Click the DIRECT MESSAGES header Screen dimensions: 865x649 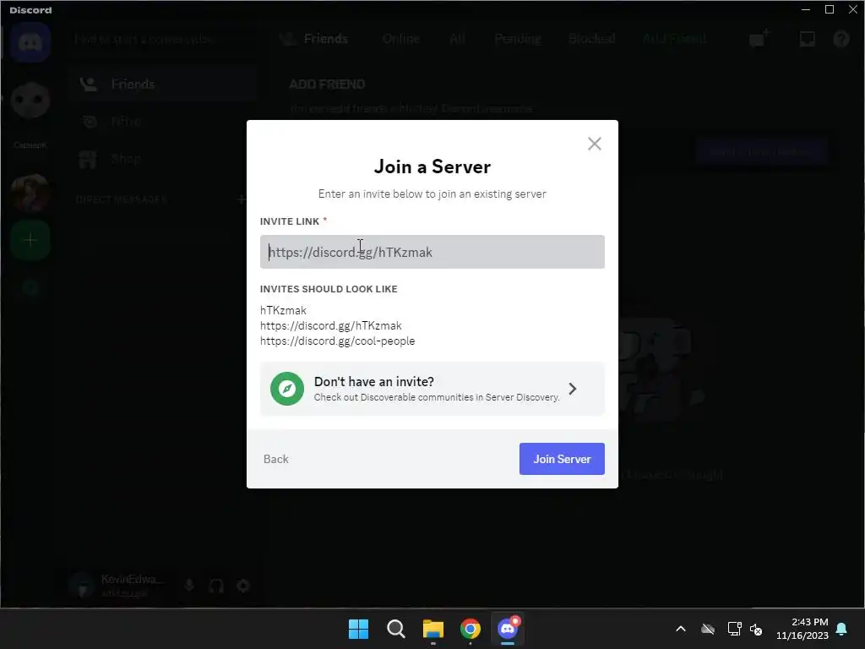pos(122,199)
